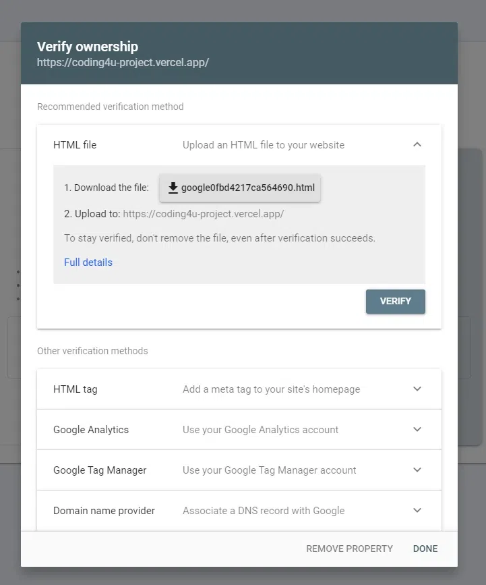486x585 pixels.
Task: Open the Full details link
Action: point(88,262)
